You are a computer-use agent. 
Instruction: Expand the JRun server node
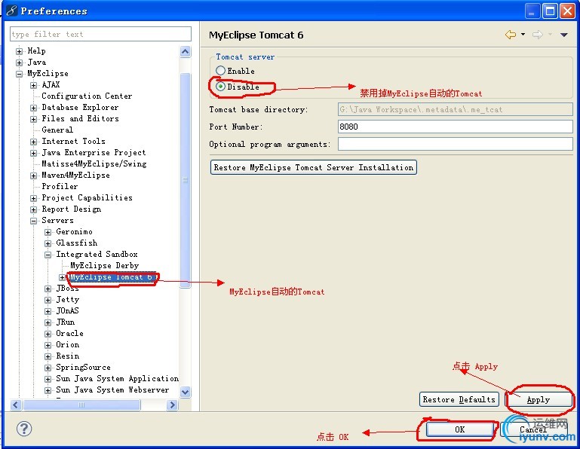(x=48, y=322)
